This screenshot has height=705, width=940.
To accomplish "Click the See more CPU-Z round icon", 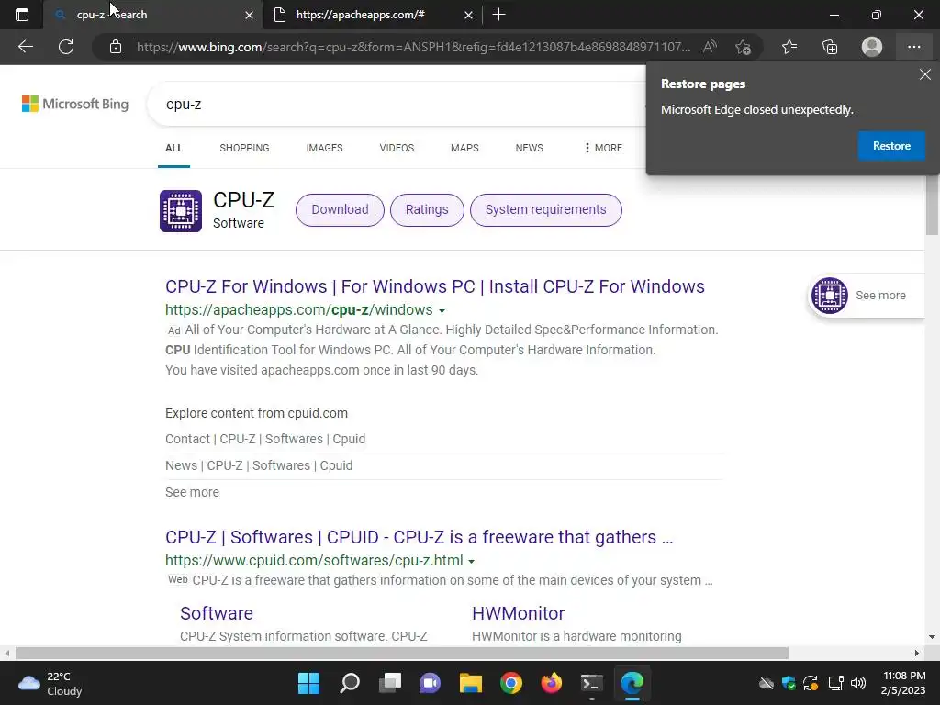I will (x=830, y=295).
